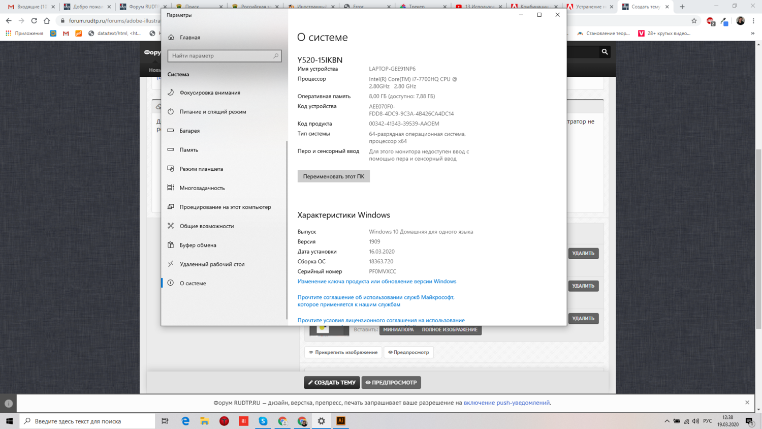Switch to the Добро пожаловать tab

point(87,7)
